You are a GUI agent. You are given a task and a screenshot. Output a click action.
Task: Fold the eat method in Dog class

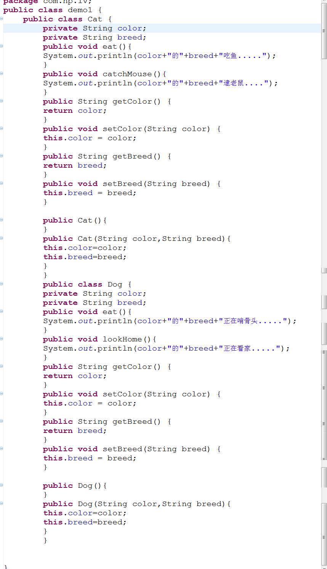(2, 311)
